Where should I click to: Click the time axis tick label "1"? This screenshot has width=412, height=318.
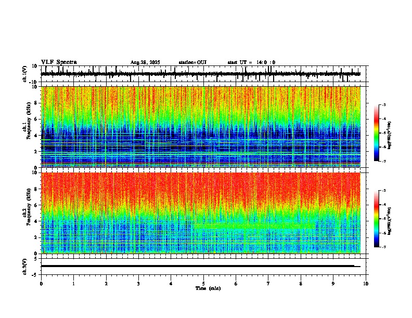(73, 284)
